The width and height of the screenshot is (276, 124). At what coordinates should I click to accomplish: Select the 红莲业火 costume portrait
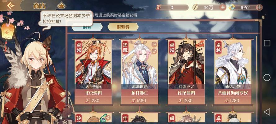186,64
